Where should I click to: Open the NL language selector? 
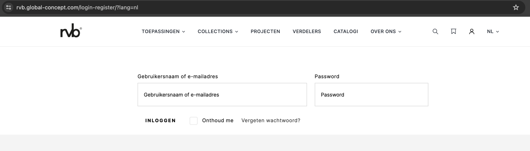point(493,32)
